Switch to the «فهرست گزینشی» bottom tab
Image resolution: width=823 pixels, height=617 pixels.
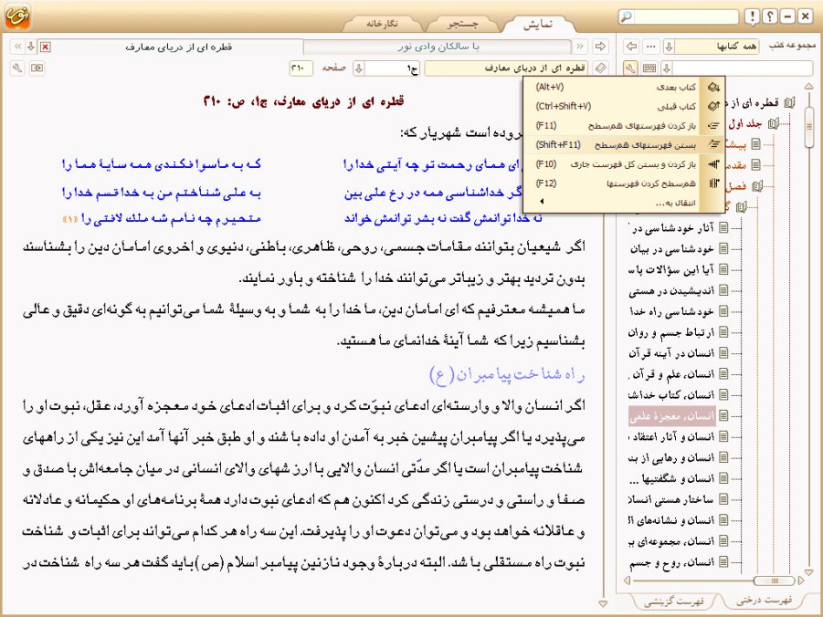click(673, 601)
